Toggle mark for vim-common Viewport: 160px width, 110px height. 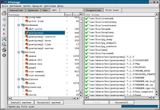(67, 71)
